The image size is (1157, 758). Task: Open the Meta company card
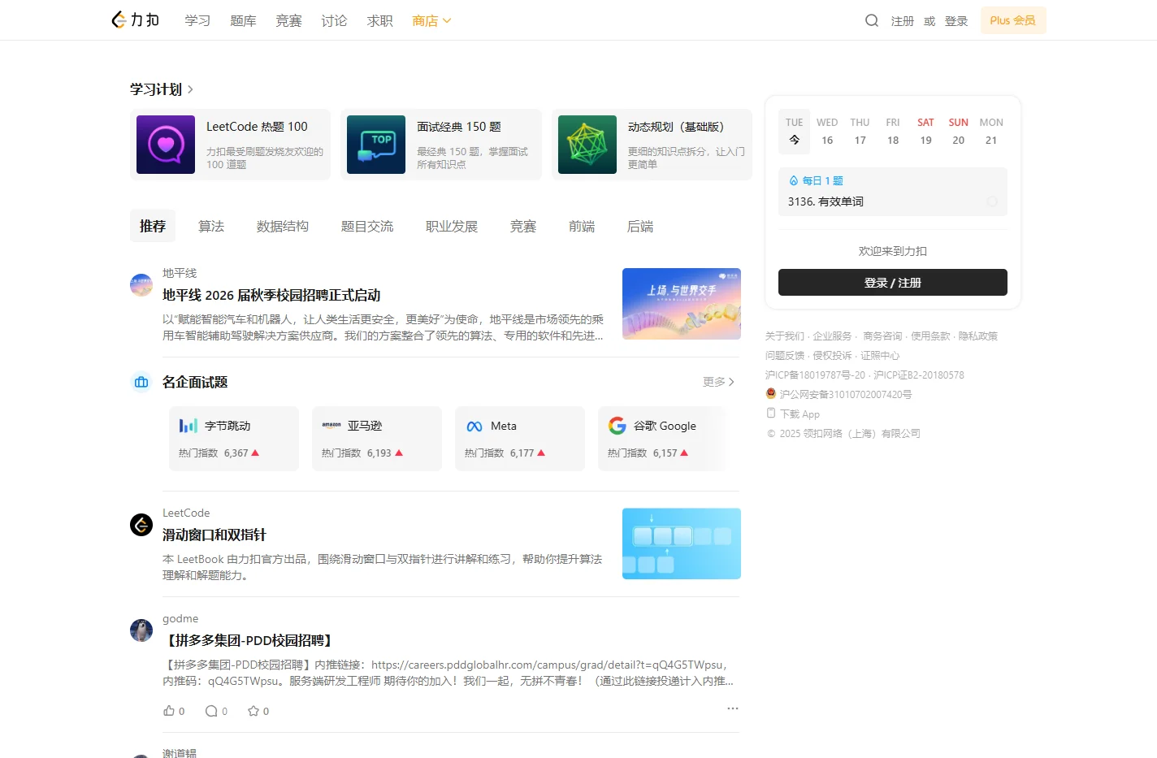[520, 439]
